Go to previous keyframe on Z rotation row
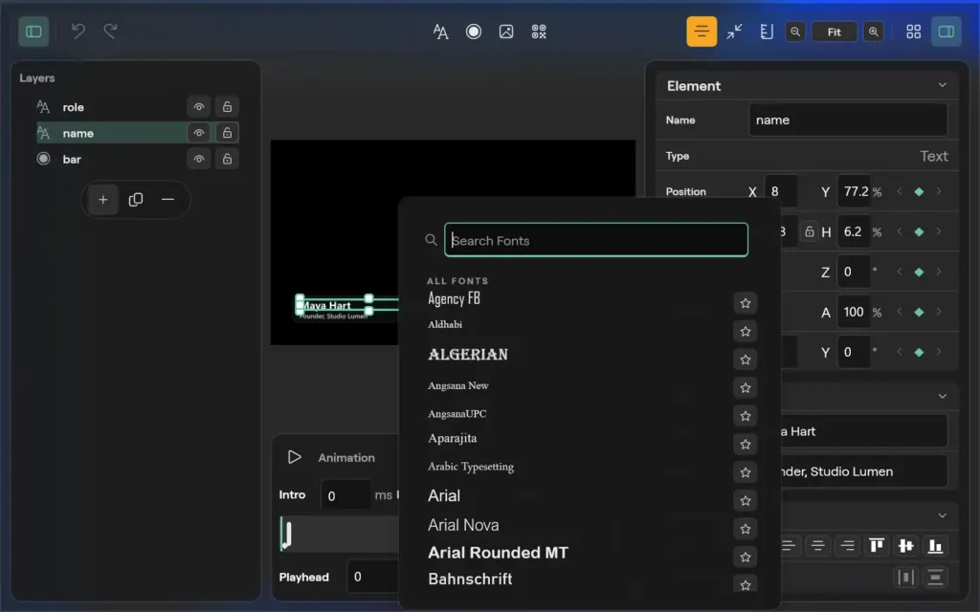Viewport: 980px width, 612px height. 900,272
